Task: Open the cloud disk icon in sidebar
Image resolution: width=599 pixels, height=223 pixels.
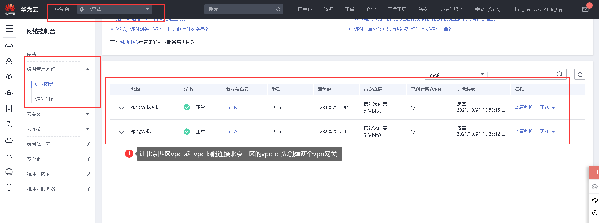Action: (9, 93)
